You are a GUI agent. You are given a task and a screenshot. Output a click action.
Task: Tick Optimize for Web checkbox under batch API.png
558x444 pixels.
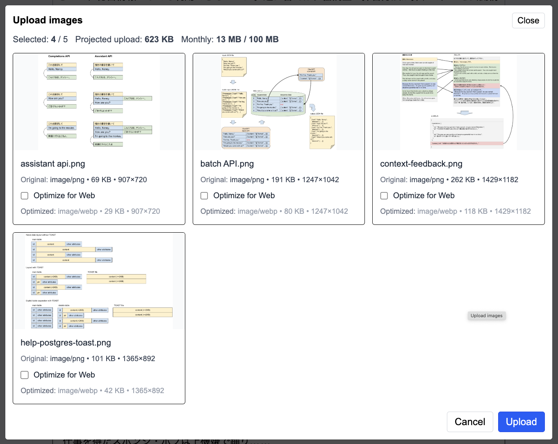tap(204, 196)
